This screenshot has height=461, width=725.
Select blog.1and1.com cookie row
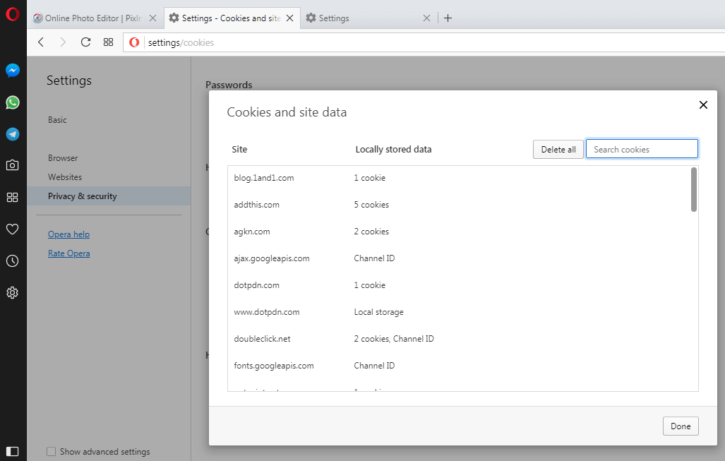pyautogui.click(x=459, y=178)
